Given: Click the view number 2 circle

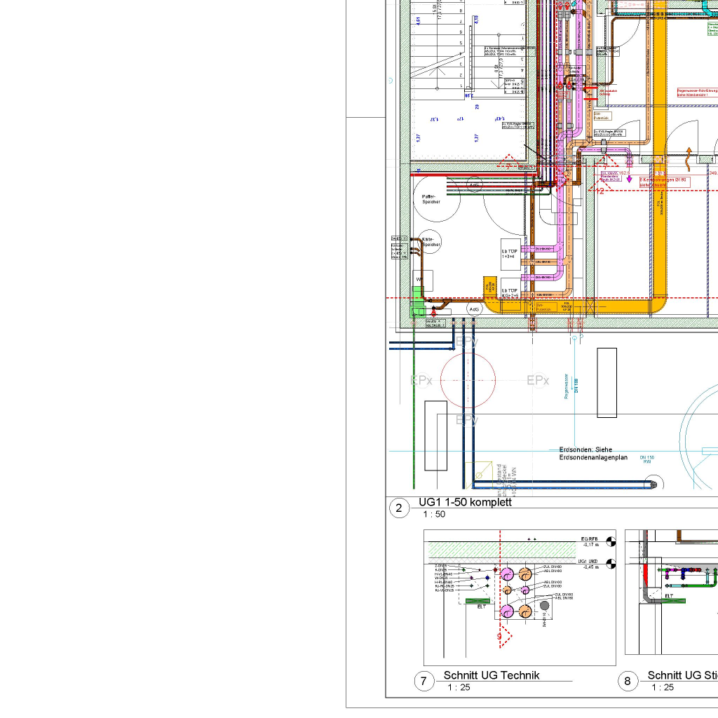Looking at the screenshot, I should click(399, 508).
